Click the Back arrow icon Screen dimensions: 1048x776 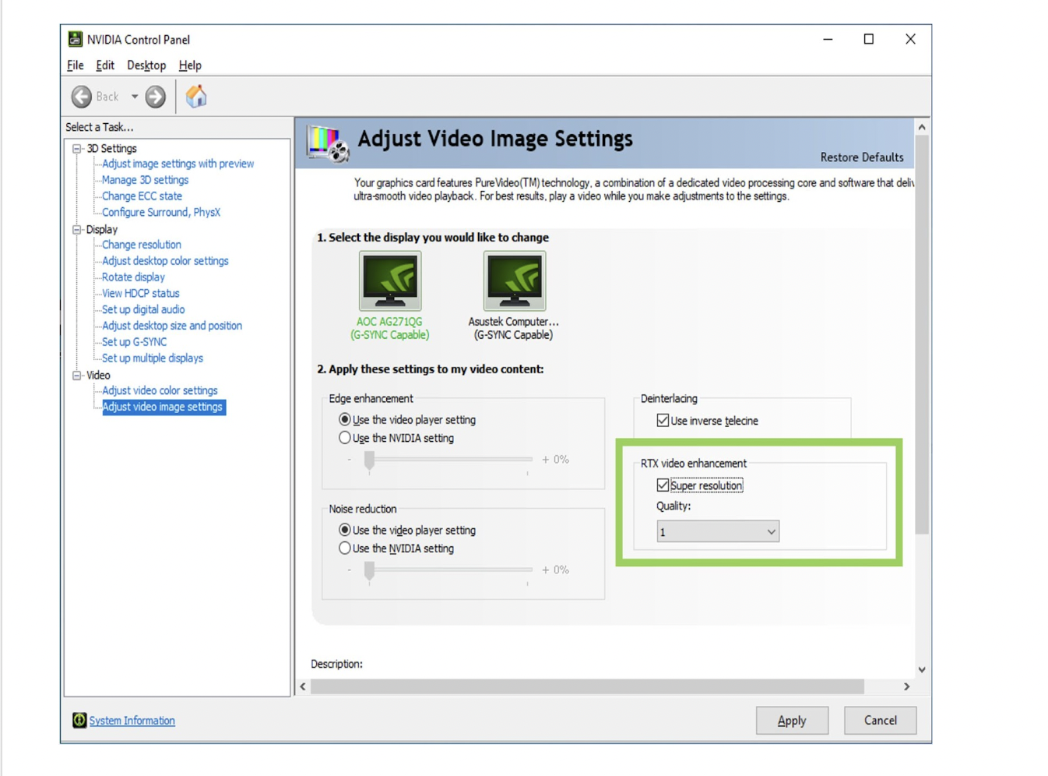pos(82,97)
